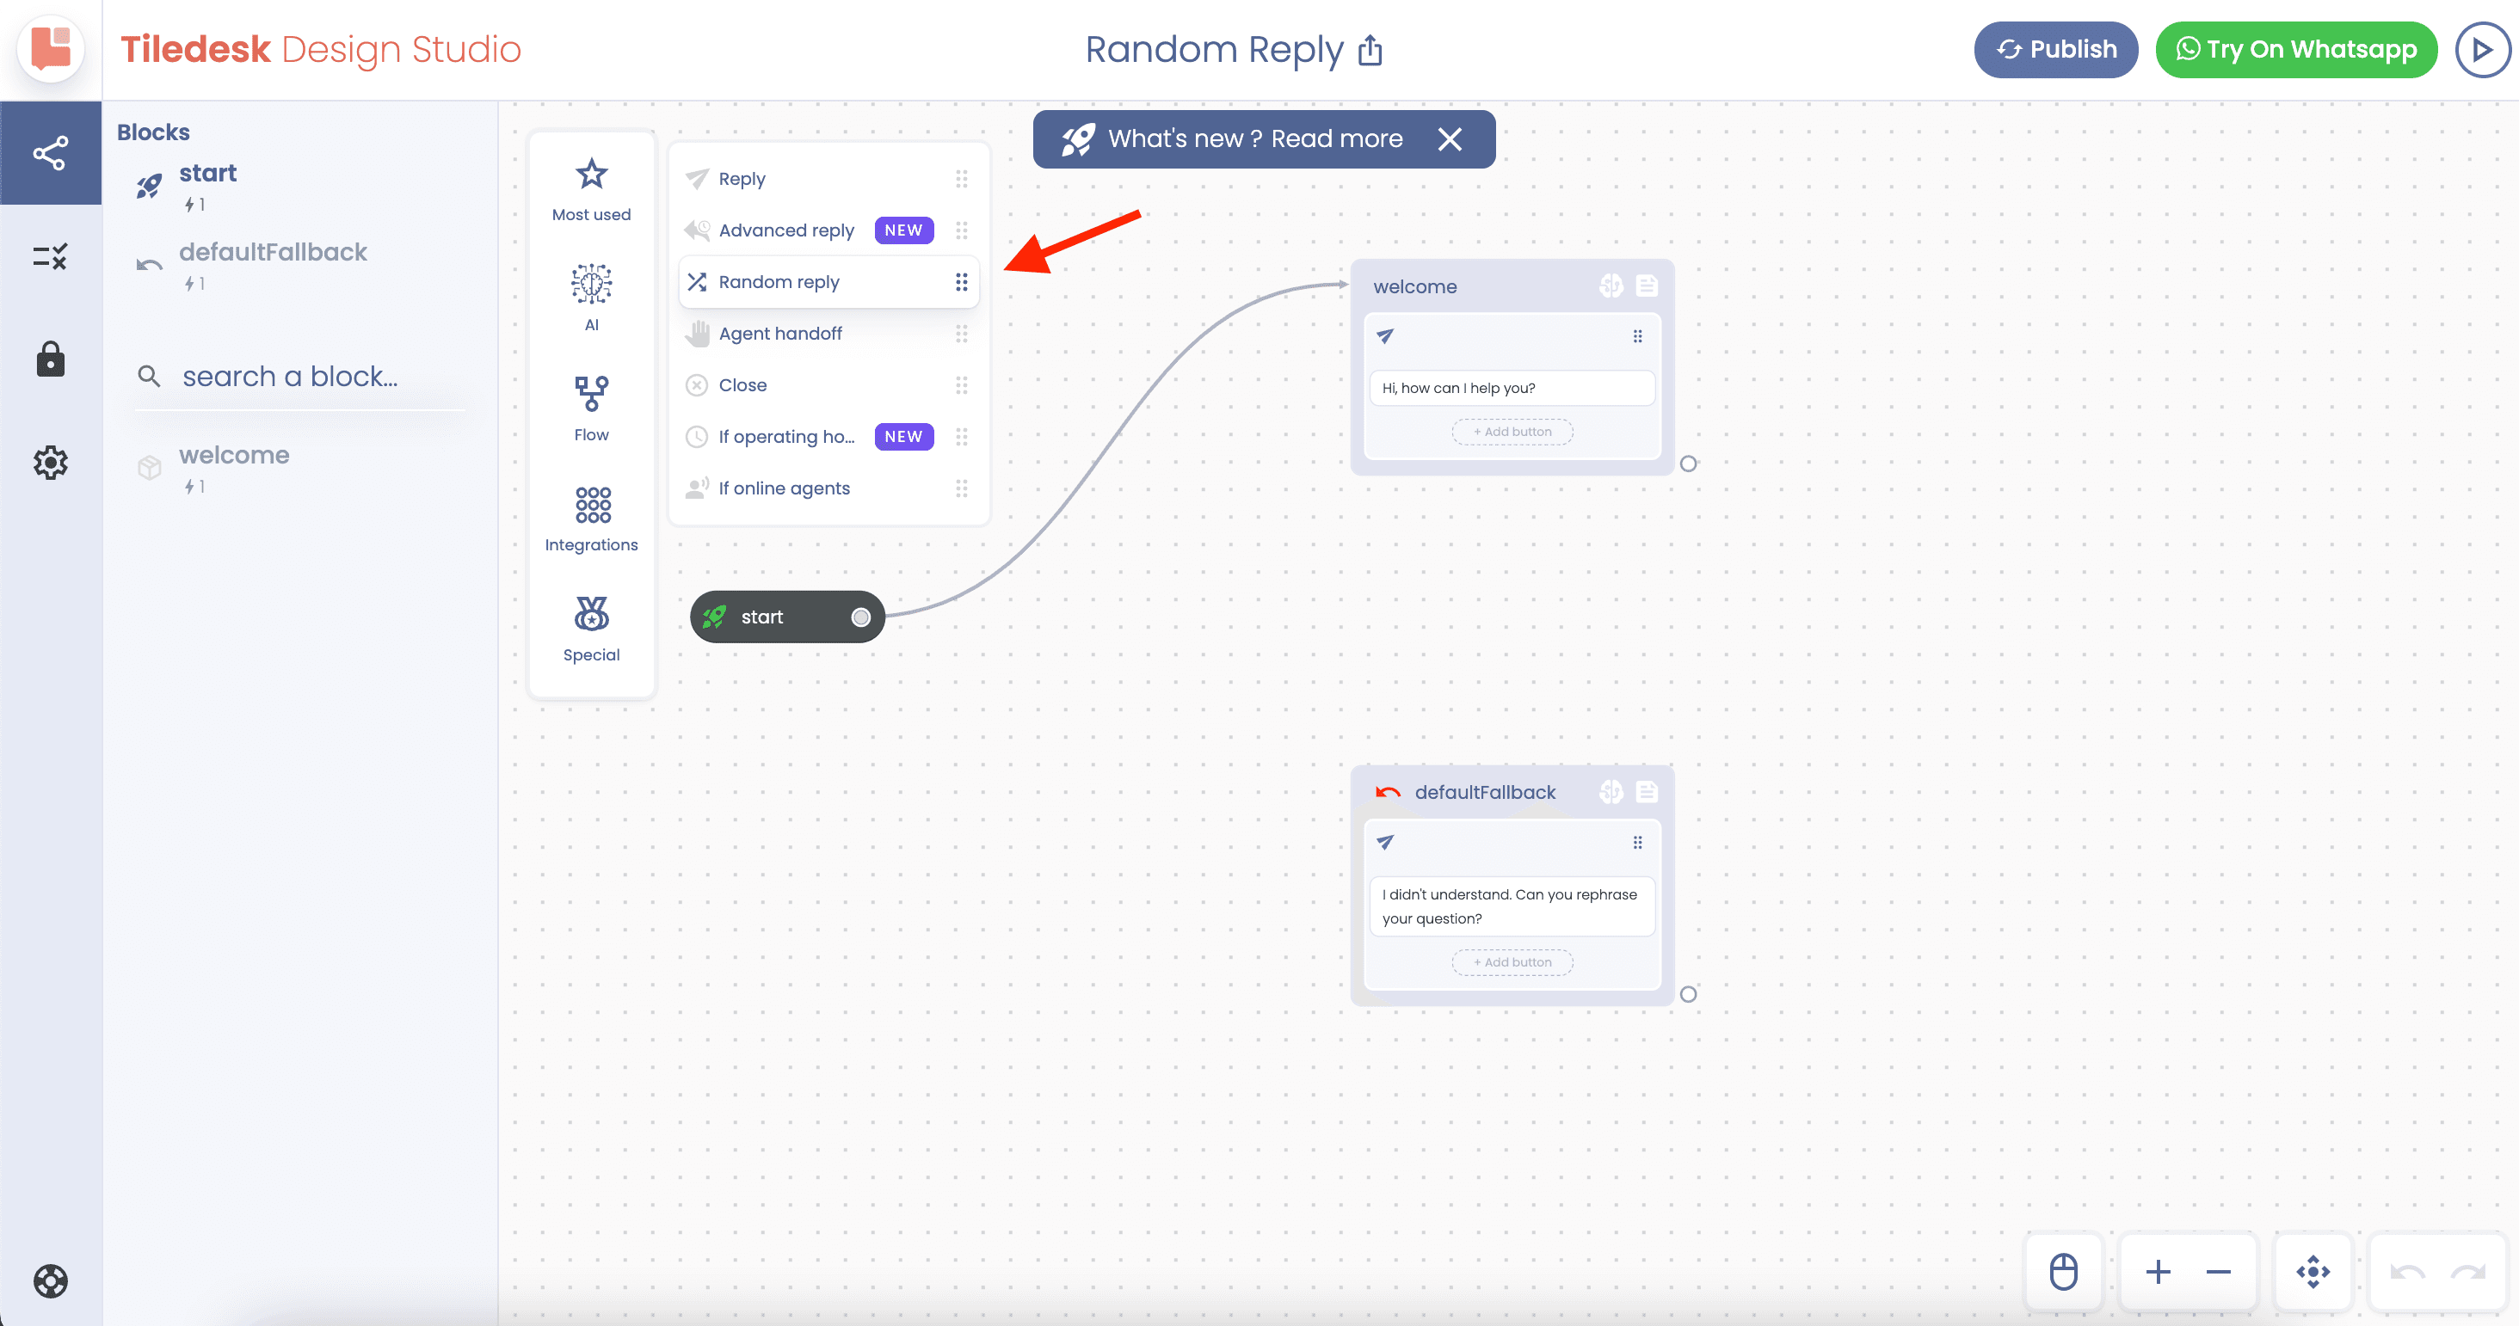Share the Random Reply chatbot
The height and width of the screenshot is (1326, 2519).
(x=1371, y=49)
